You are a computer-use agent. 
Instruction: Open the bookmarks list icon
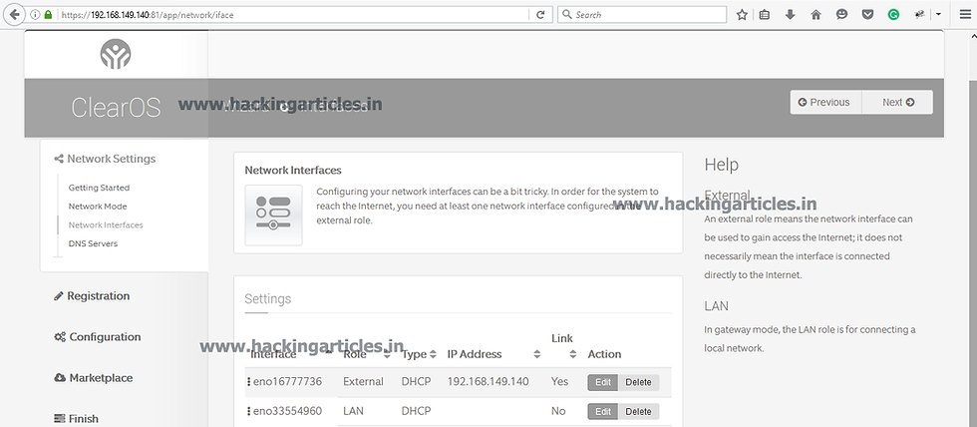tap(765, 14)
